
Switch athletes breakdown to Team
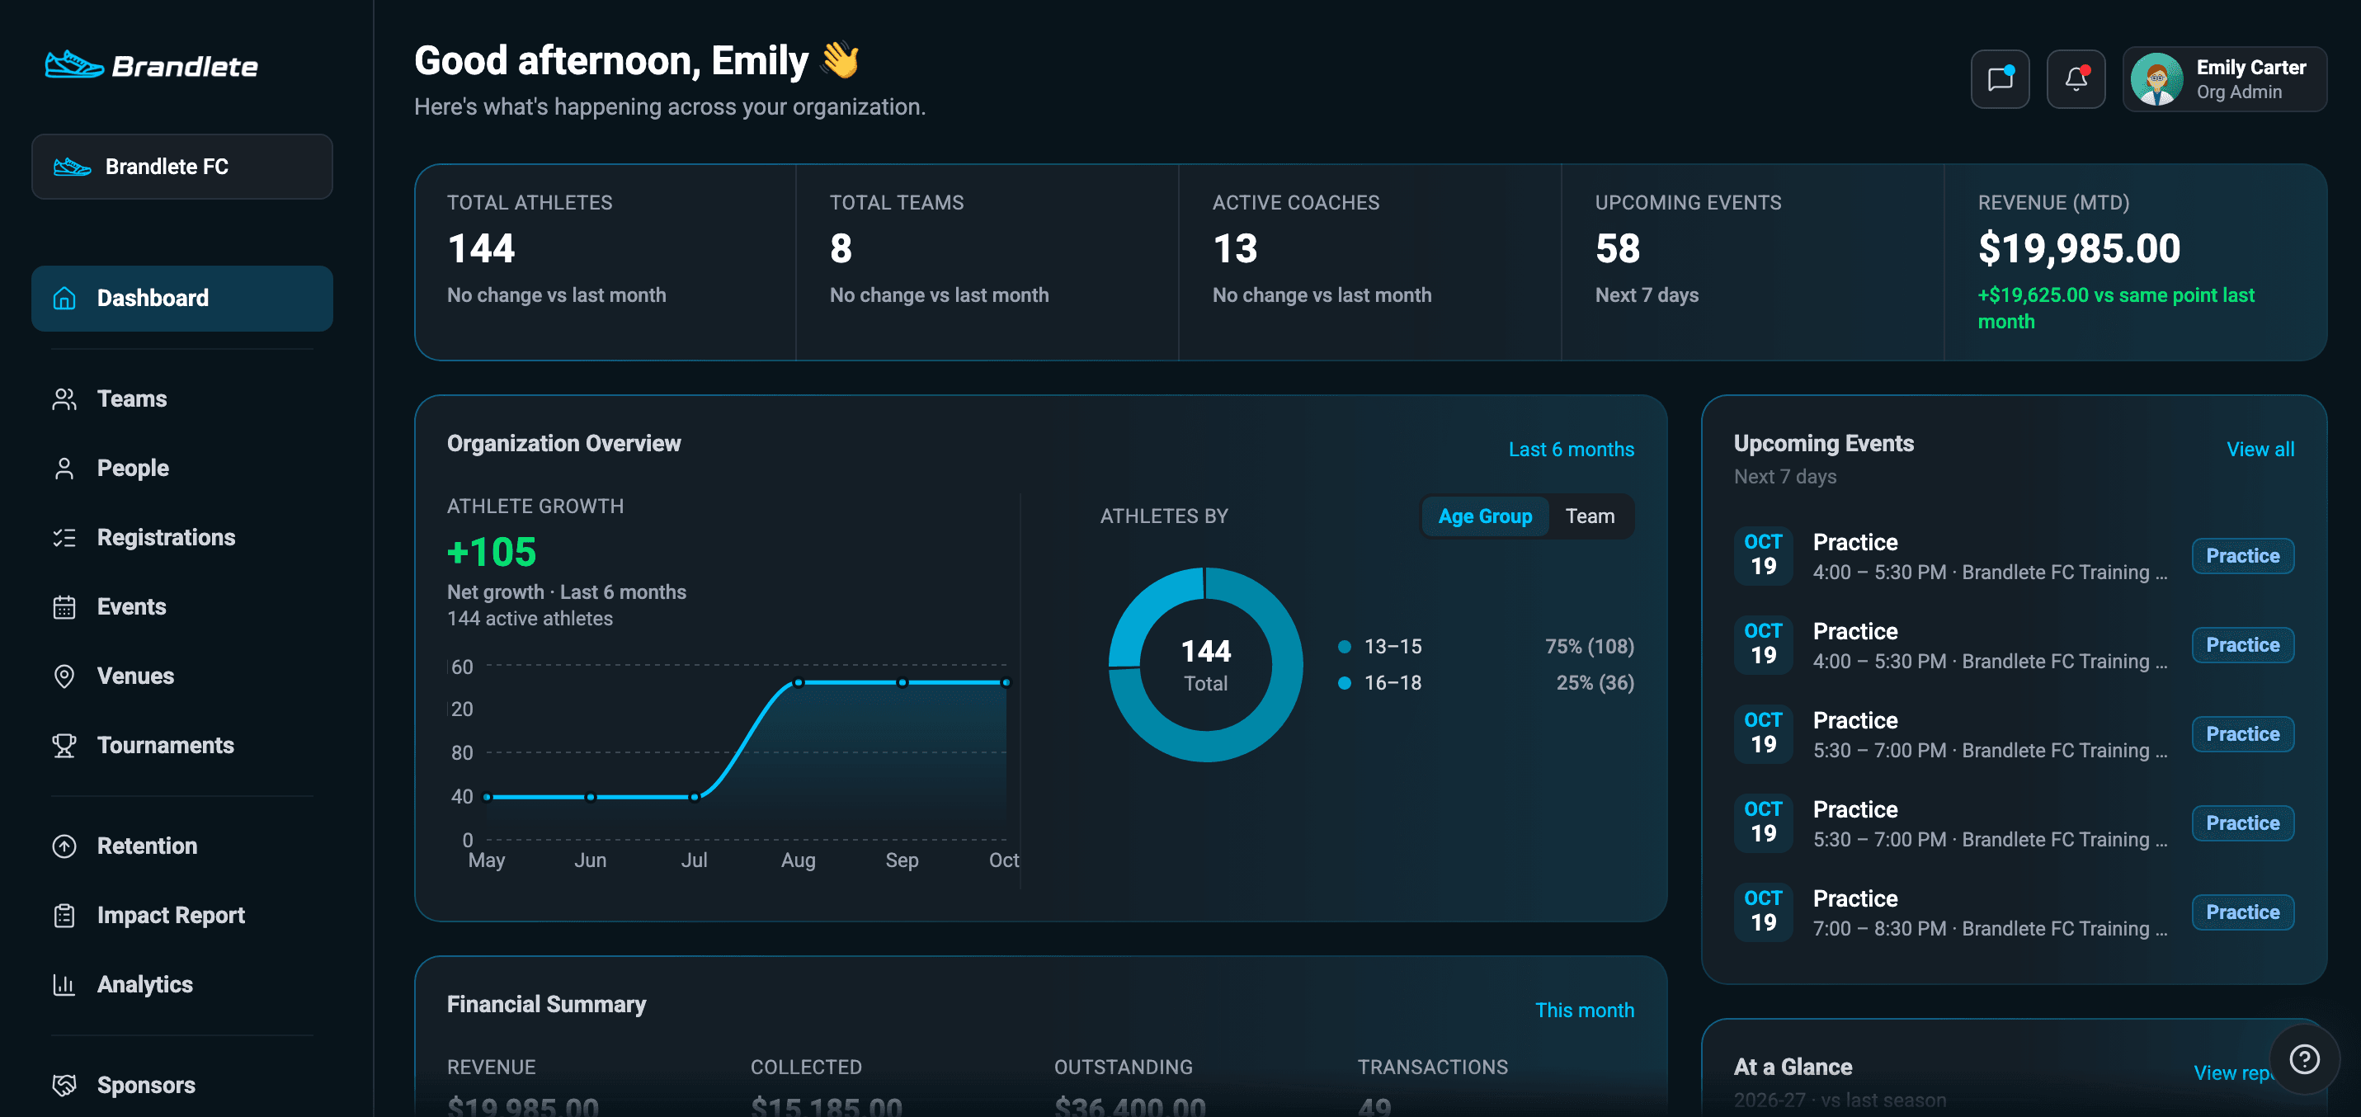(x=1590, y=516)
